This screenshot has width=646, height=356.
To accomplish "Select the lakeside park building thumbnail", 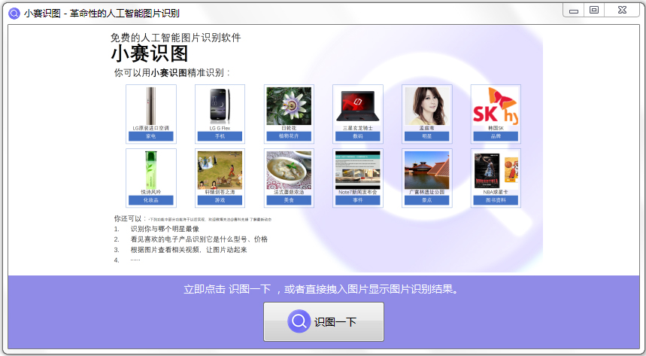I will pyautogui.click(x=427, y=170).
